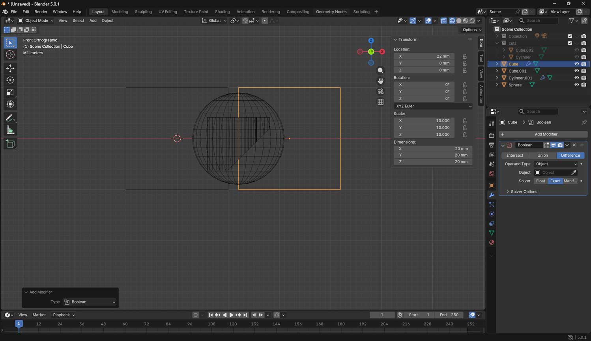Open the XYZ Euler rotation mode dropdown
This screenshot has height=341, width=591.
click(x=433, y=106)
